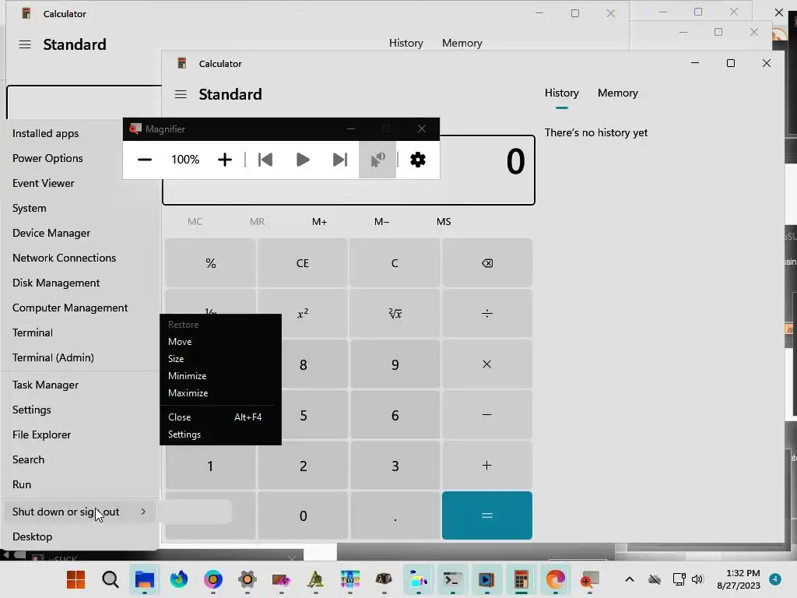The width and height of the screenshot is (797, 598).
Task: Click the decimal point key
Action: pyautogui.click(x=395, y=515)
